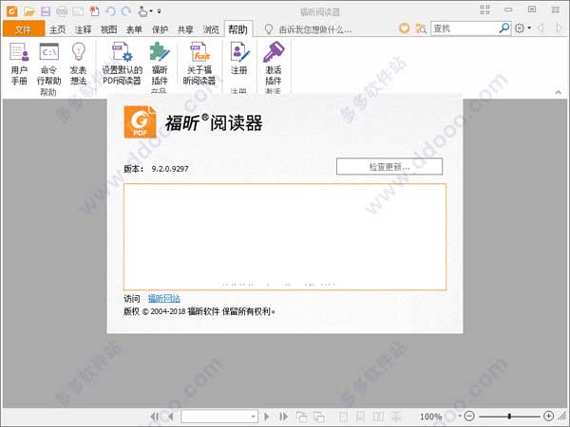The image size is (570, 427).
Task: Open 命令行帮助 command line help
Action: coord(49,64)
